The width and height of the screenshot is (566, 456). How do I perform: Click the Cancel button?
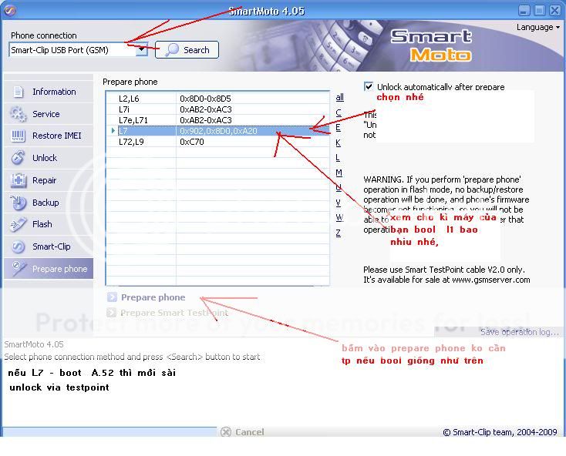point(242,431)
